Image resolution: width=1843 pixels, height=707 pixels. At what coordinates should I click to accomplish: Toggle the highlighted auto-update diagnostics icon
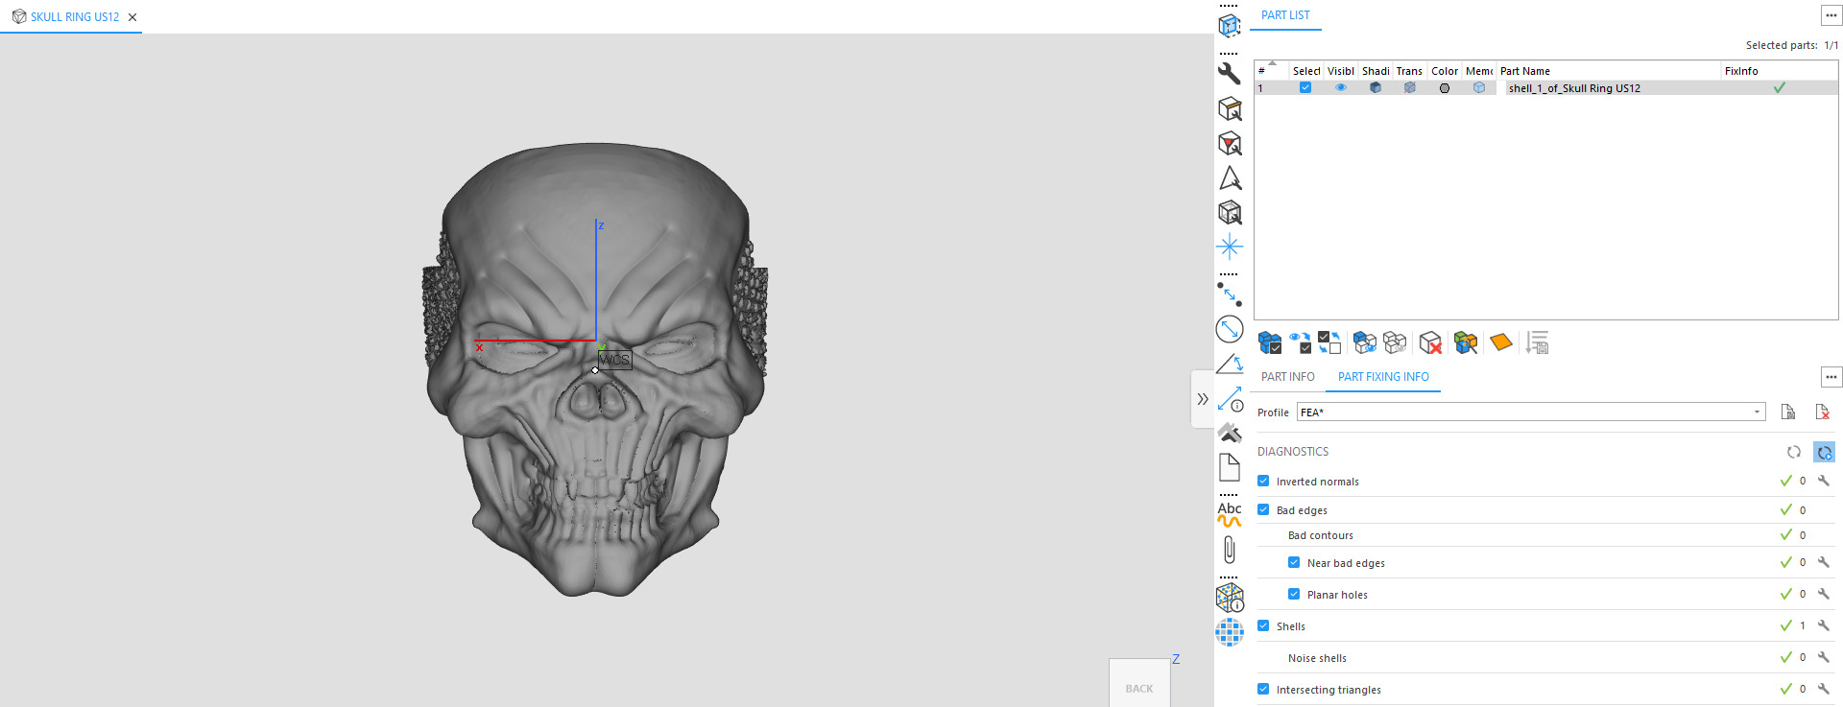coord(1824,452)
